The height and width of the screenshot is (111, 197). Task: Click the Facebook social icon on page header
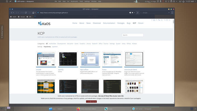152,20
